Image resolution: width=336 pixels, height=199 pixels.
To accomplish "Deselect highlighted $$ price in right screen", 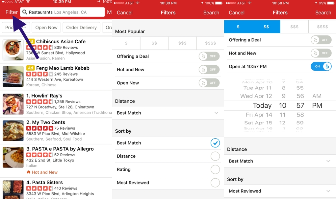I will (266, 27).
